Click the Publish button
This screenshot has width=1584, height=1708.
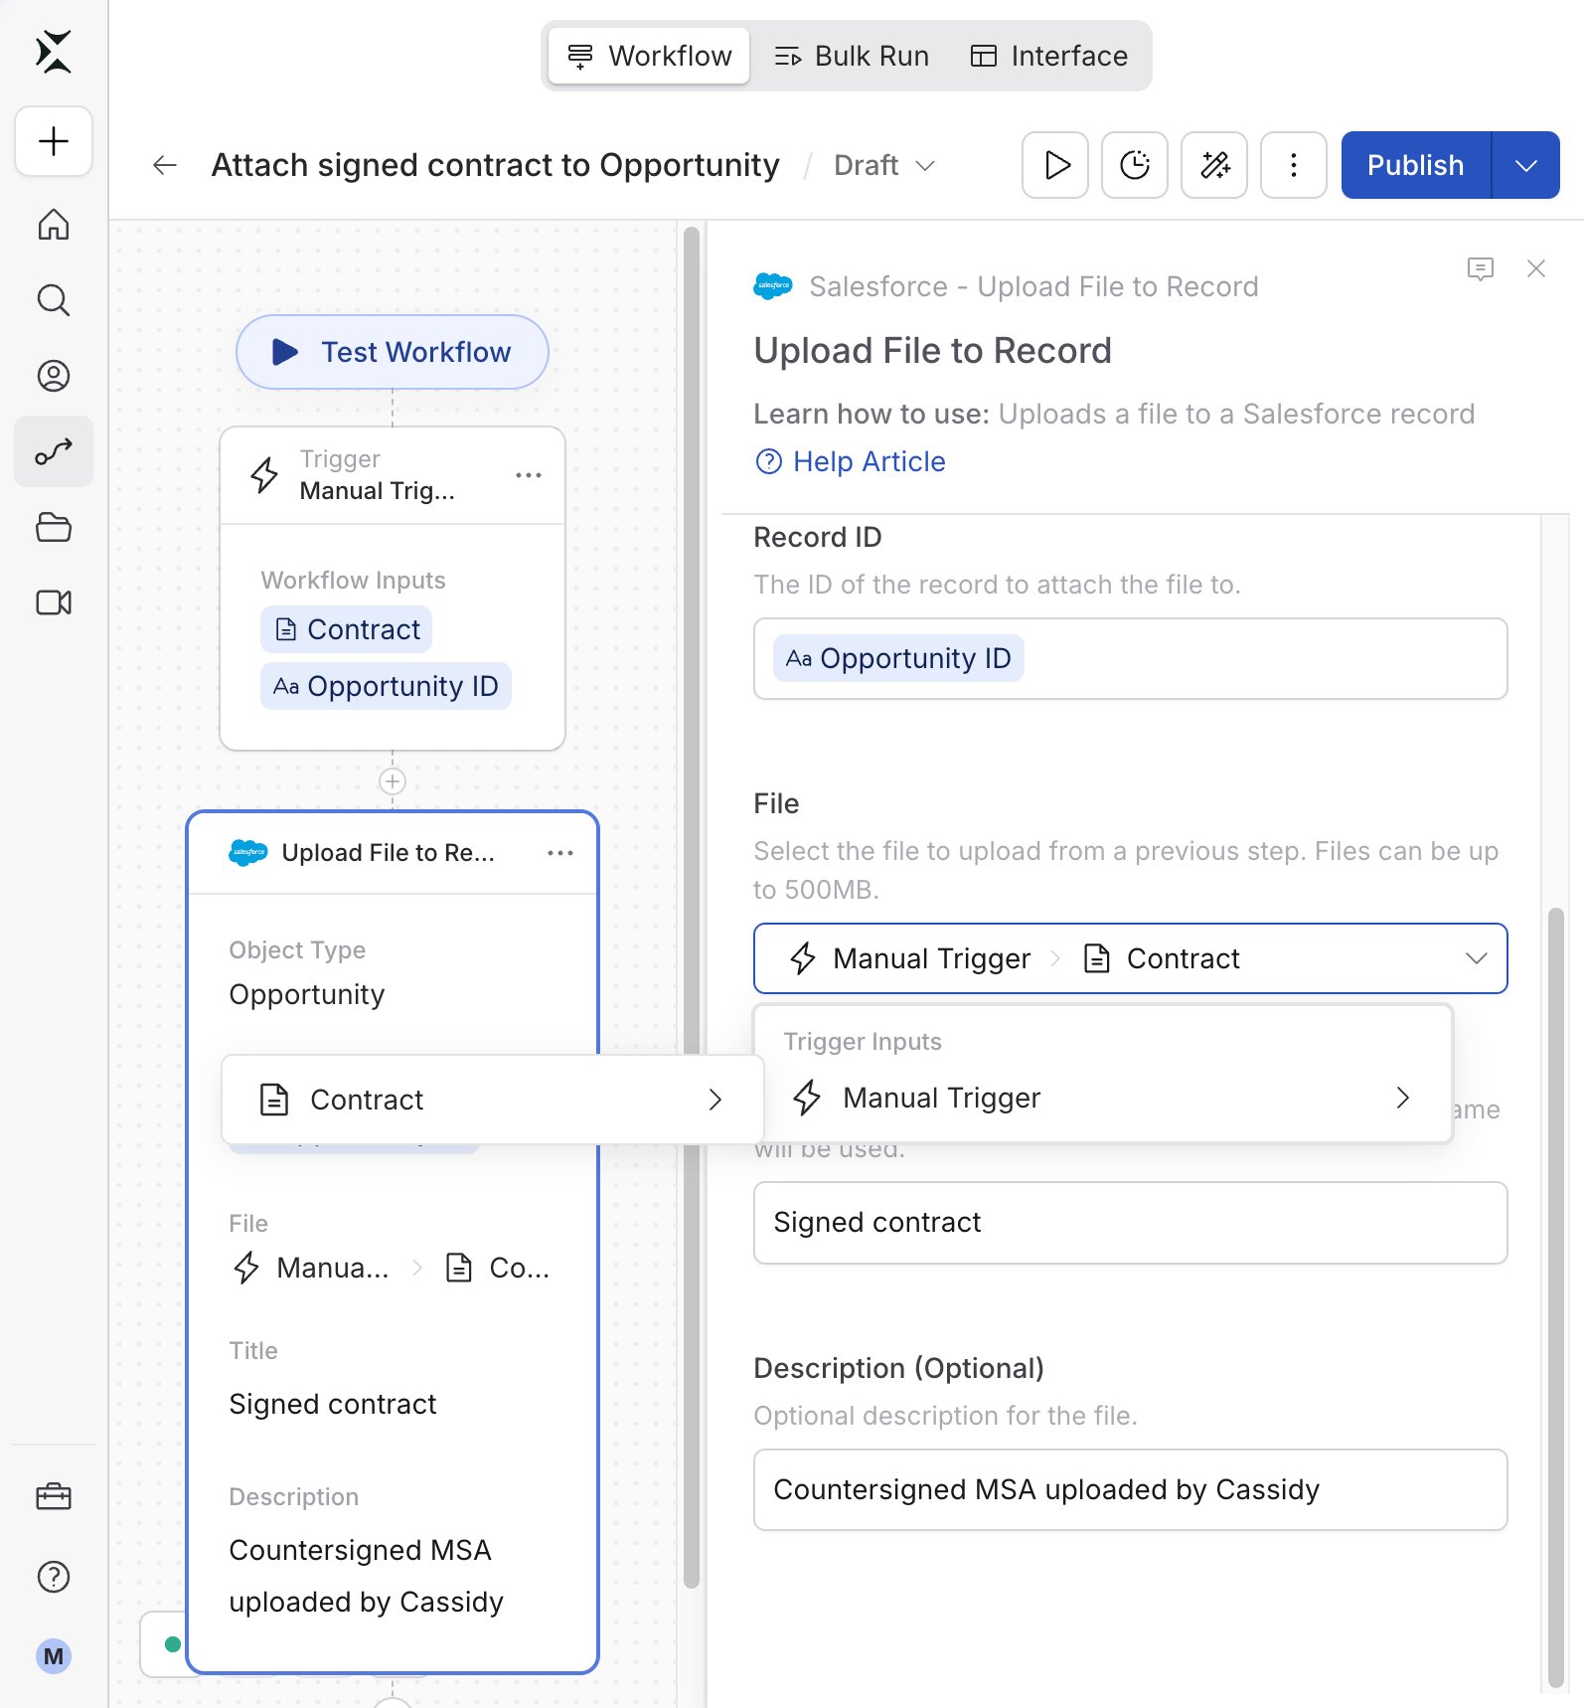coord(1416,165)
